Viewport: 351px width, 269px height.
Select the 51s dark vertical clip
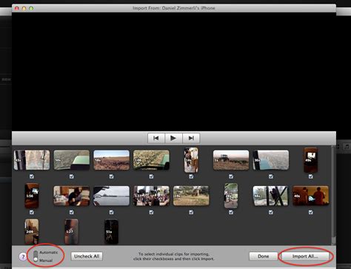click(x=112, y=231)
